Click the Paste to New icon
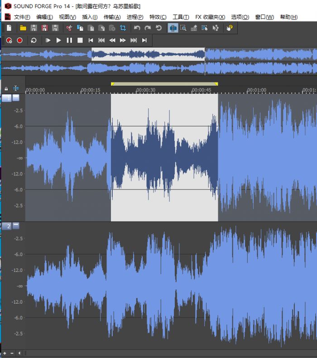The image size is (317, 358). pyautogui.click(x=112, y=28)
